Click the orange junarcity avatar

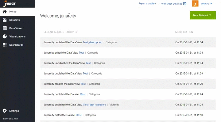pos(195,3)
